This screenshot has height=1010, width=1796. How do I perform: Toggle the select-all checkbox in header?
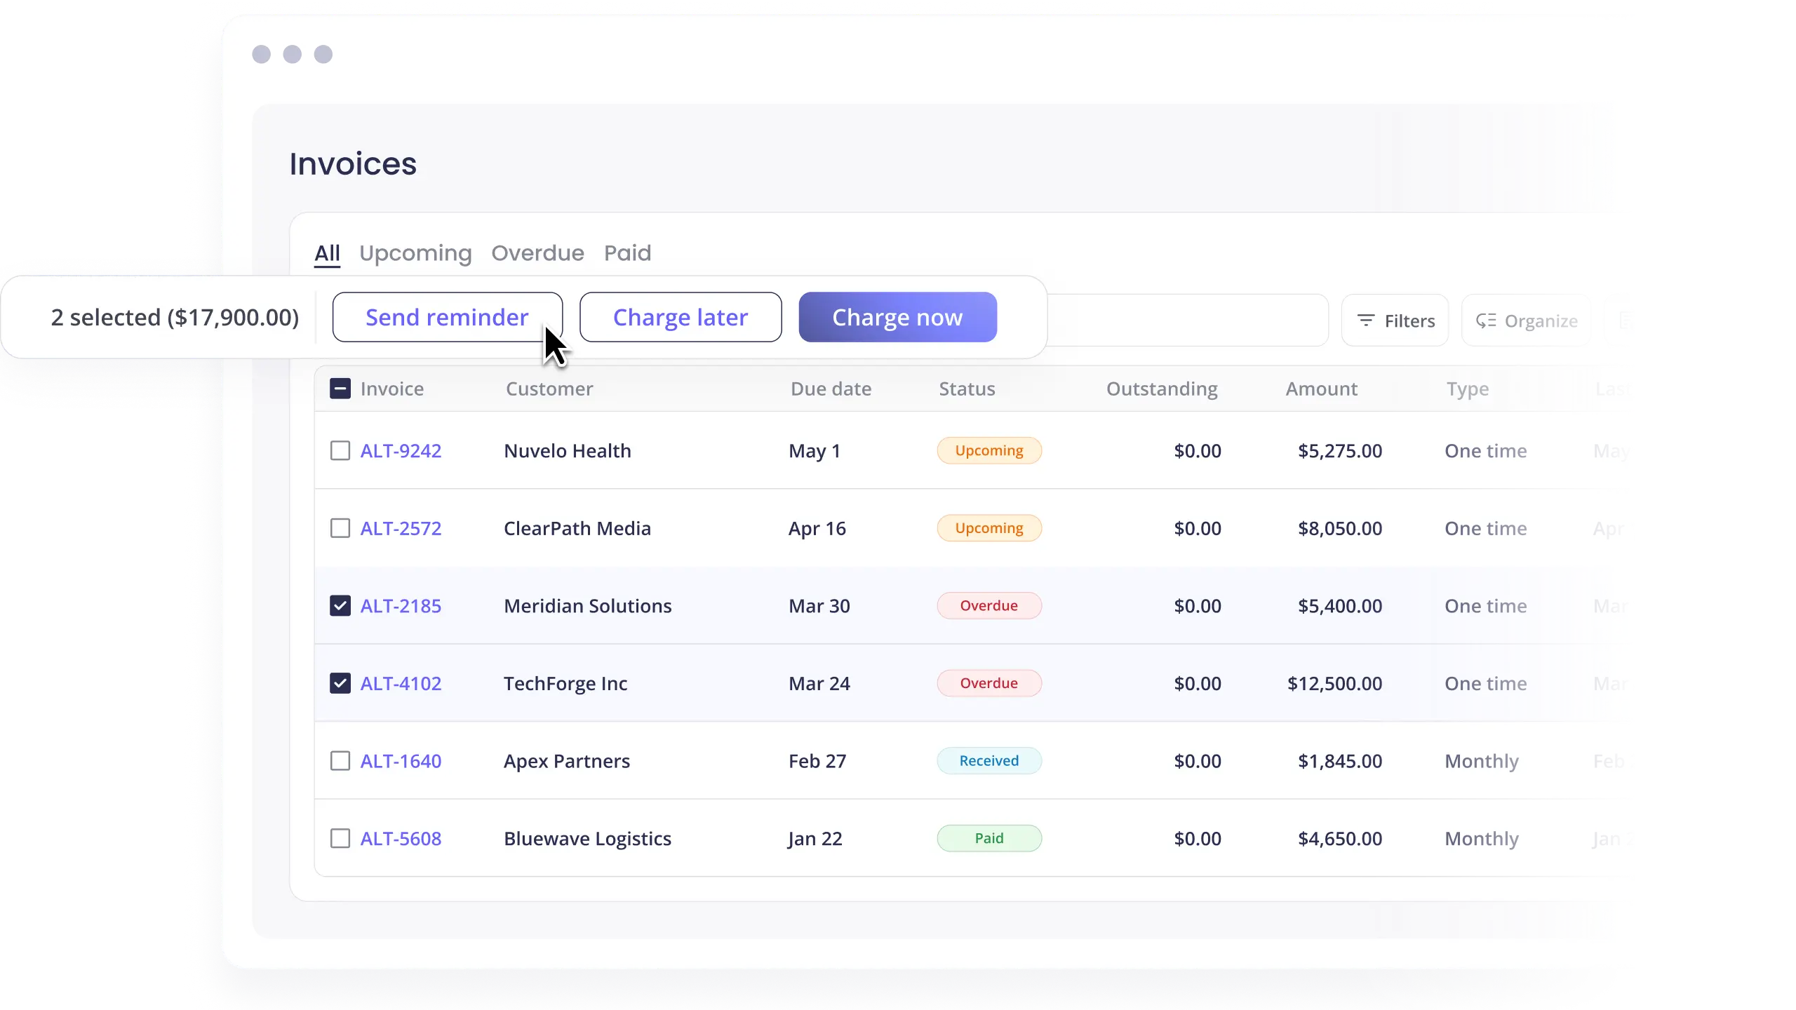tap(340, 389)
